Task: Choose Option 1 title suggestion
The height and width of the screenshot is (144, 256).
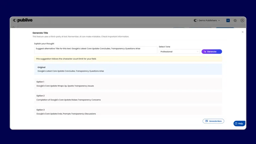Action: pos(128,84)
